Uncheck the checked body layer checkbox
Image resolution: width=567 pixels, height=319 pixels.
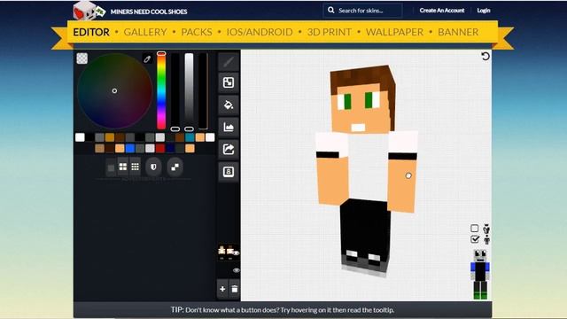tap(475, 239)
